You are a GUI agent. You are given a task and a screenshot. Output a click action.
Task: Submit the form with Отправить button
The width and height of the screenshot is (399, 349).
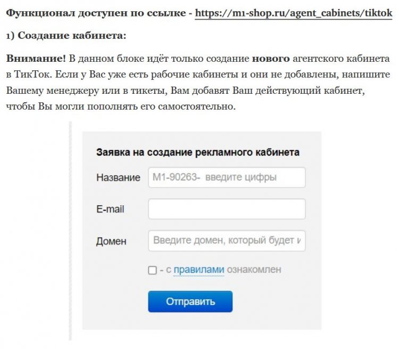point(190,302)
